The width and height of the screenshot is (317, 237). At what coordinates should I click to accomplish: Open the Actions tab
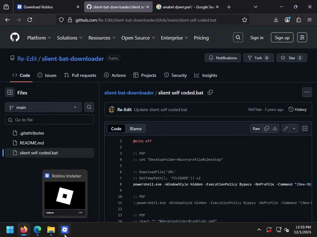click(115, 75)
